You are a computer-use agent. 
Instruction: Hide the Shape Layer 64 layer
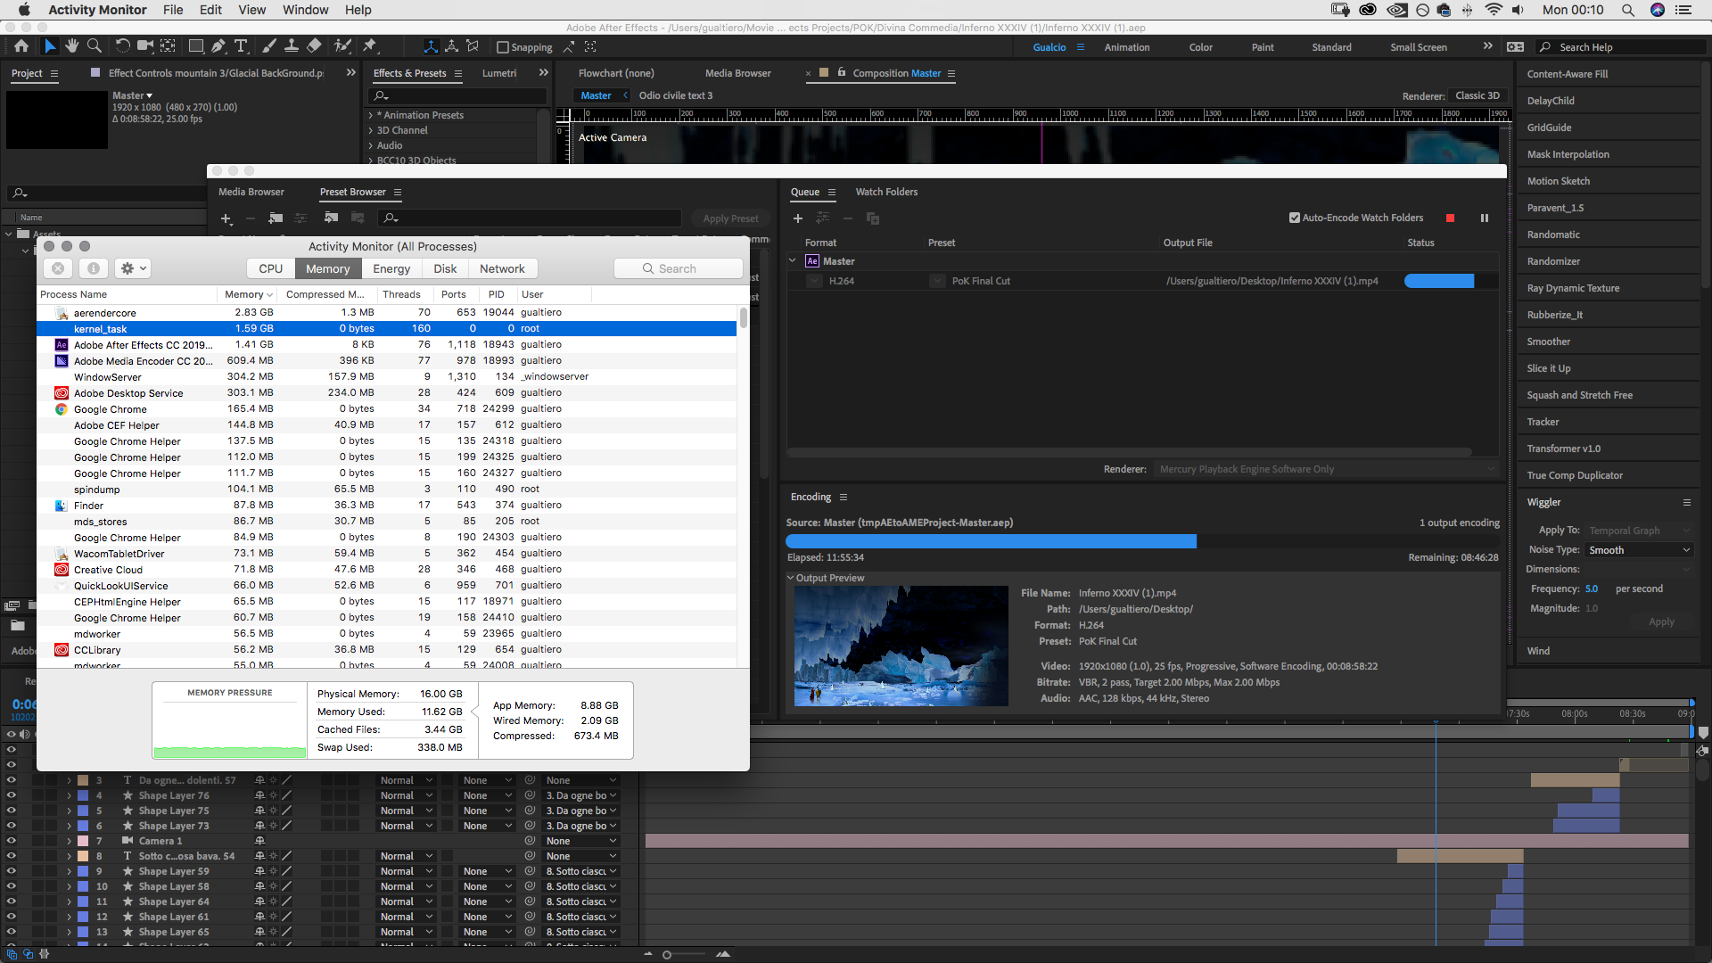pos(11,901)
